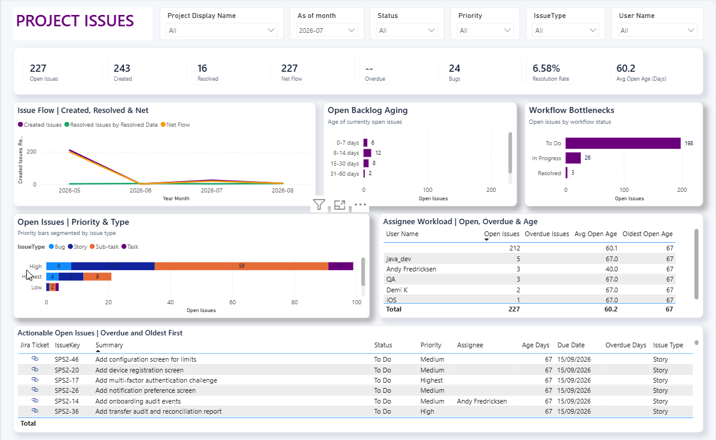The image size is (716, 440).
Task: Open Jira ticket link icon for SPS2-46
Action: pyautogui.click(x=35, y=359)
